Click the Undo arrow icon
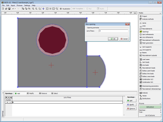This screenshot has width=163, height=122. [13, 9]
